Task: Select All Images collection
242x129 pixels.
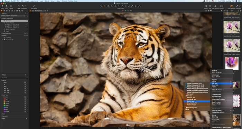Action: (15, 21)
